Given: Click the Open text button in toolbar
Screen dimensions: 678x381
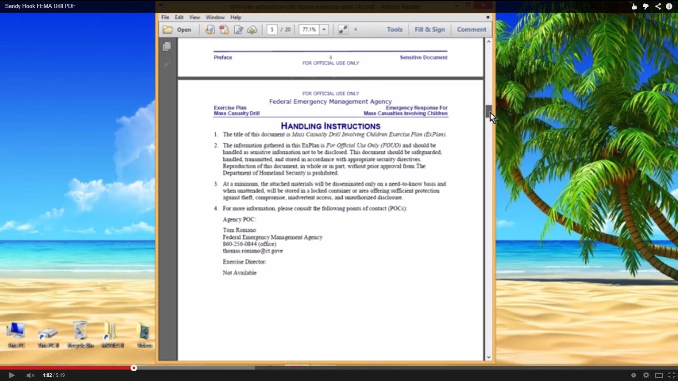Looking at the screenshot, I should (184, 30).
